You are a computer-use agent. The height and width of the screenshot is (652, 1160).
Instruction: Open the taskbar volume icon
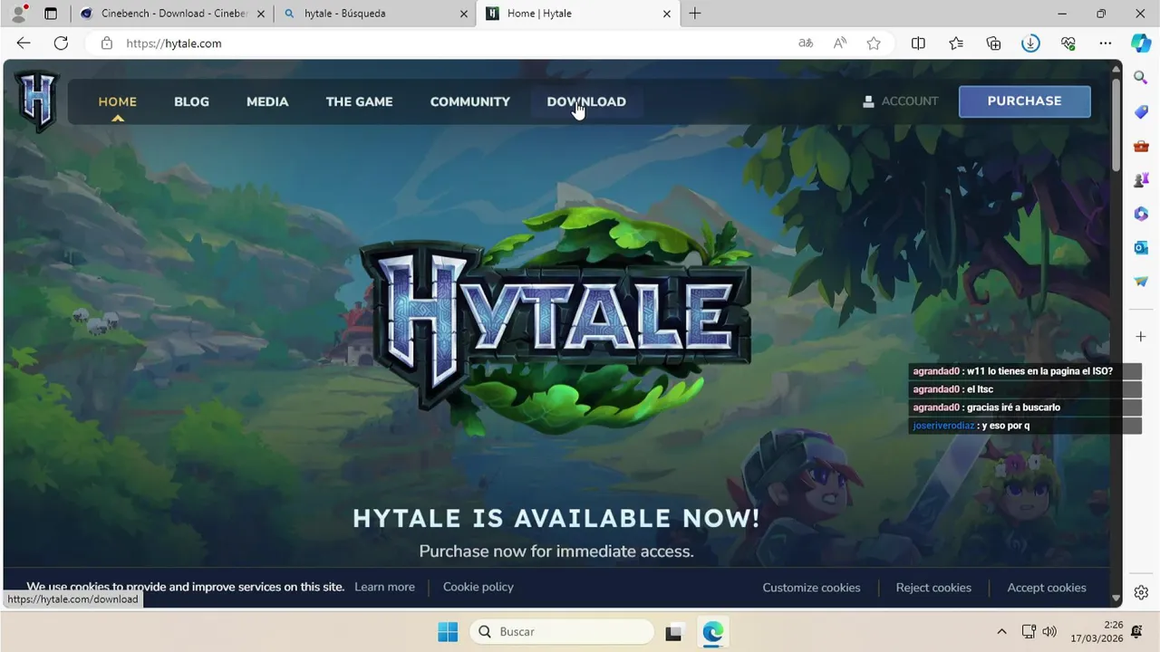coord(1049,632)
